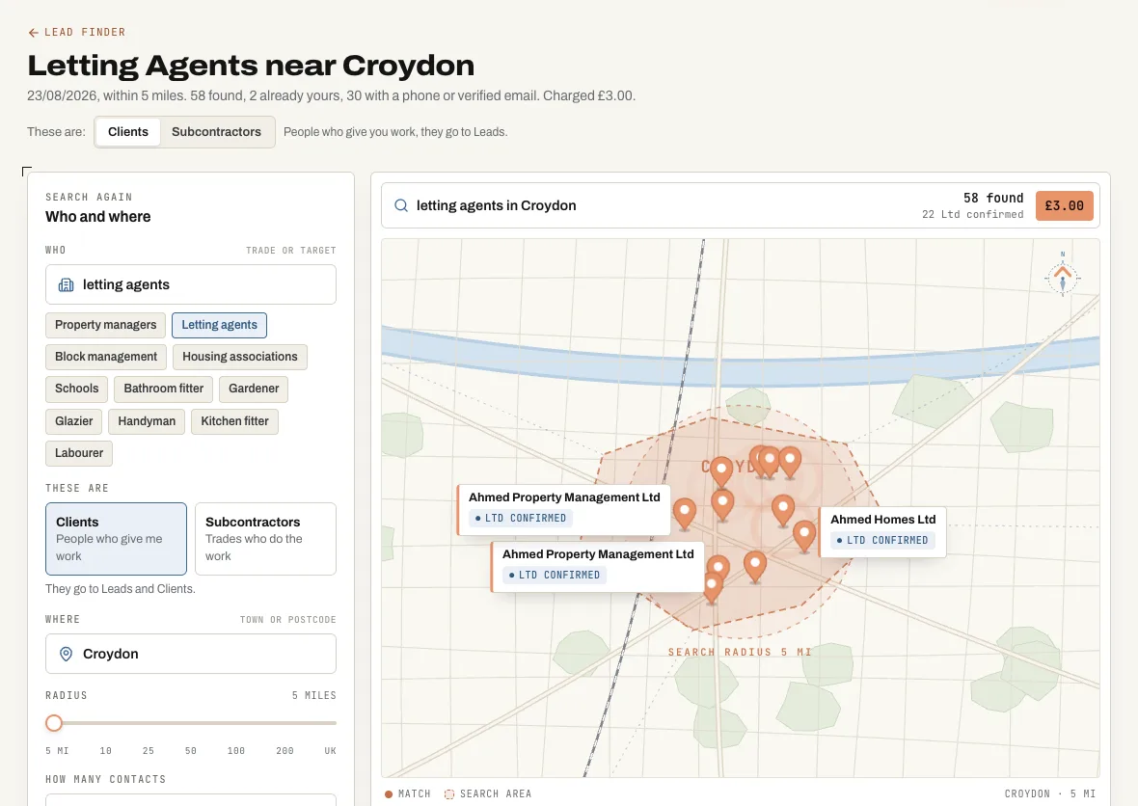The height and width of the screenshot is (806, 1138).
Task: Select the Glazier chip
Action: click(x=74, y=421)
